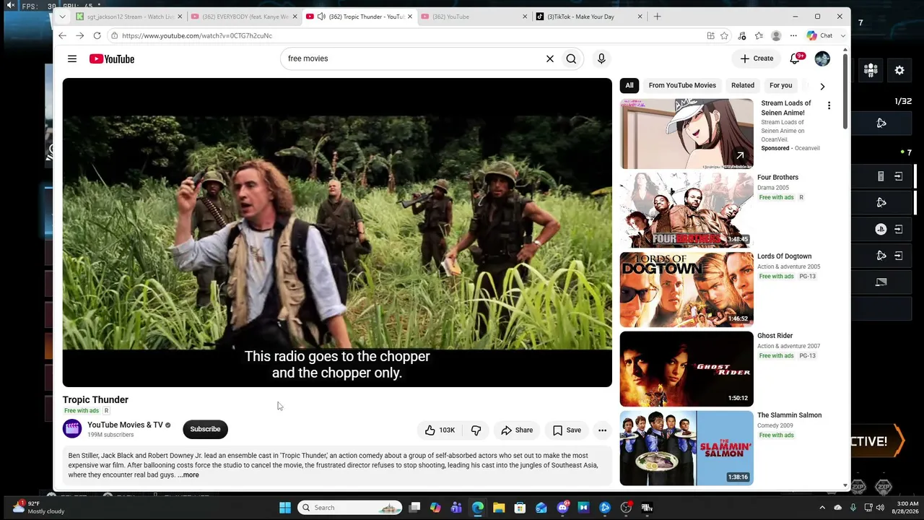Screen dimensions: 924x520
Task: Open the game overlay settings gear
Action: [899, 70]
